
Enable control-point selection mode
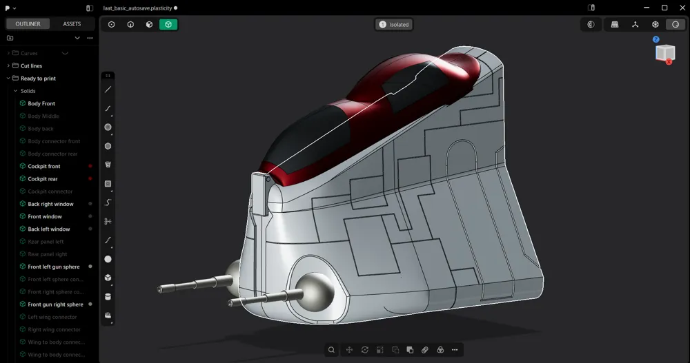[111, 25]
